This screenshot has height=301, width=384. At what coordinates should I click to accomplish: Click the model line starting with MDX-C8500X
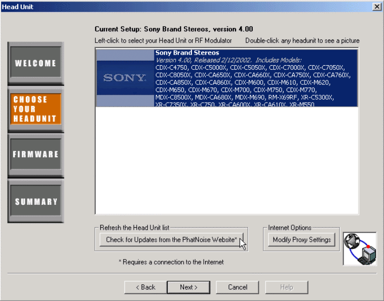point(244,98)
